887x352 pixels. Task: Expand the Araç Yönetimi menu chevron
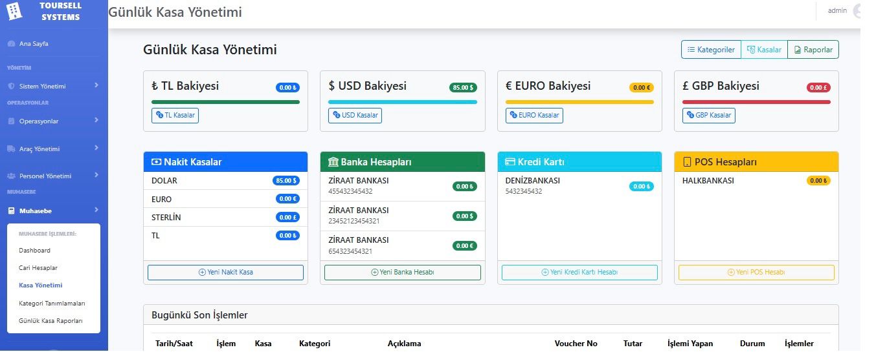click(96, 148)
